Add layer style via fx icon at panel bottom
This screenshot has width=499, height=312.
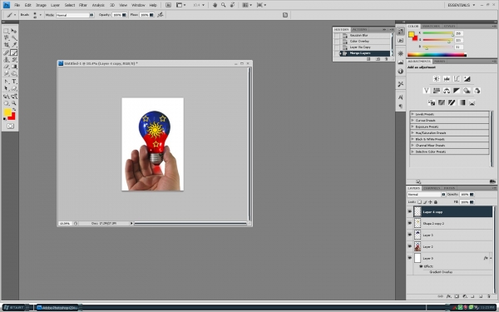(448, 296)
